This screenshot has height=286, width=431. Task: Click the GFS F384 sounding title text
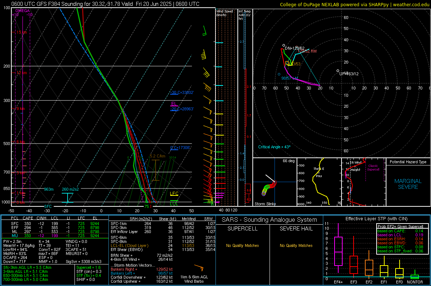point(105,4)
